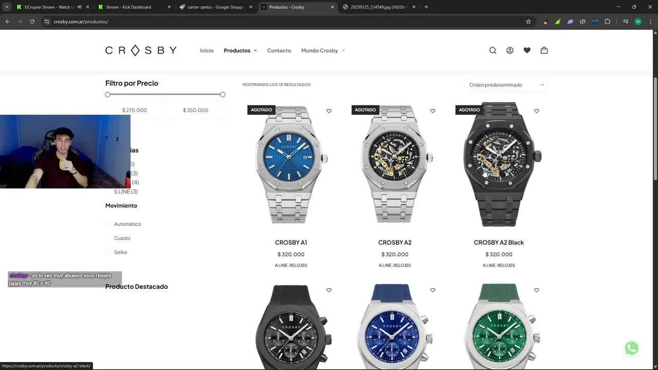Expand Mundo Crosby menu chevron

coord(343,50)
